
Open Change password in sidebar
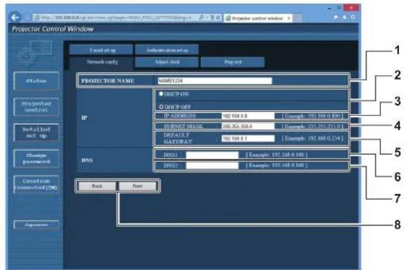coord(36,158)
